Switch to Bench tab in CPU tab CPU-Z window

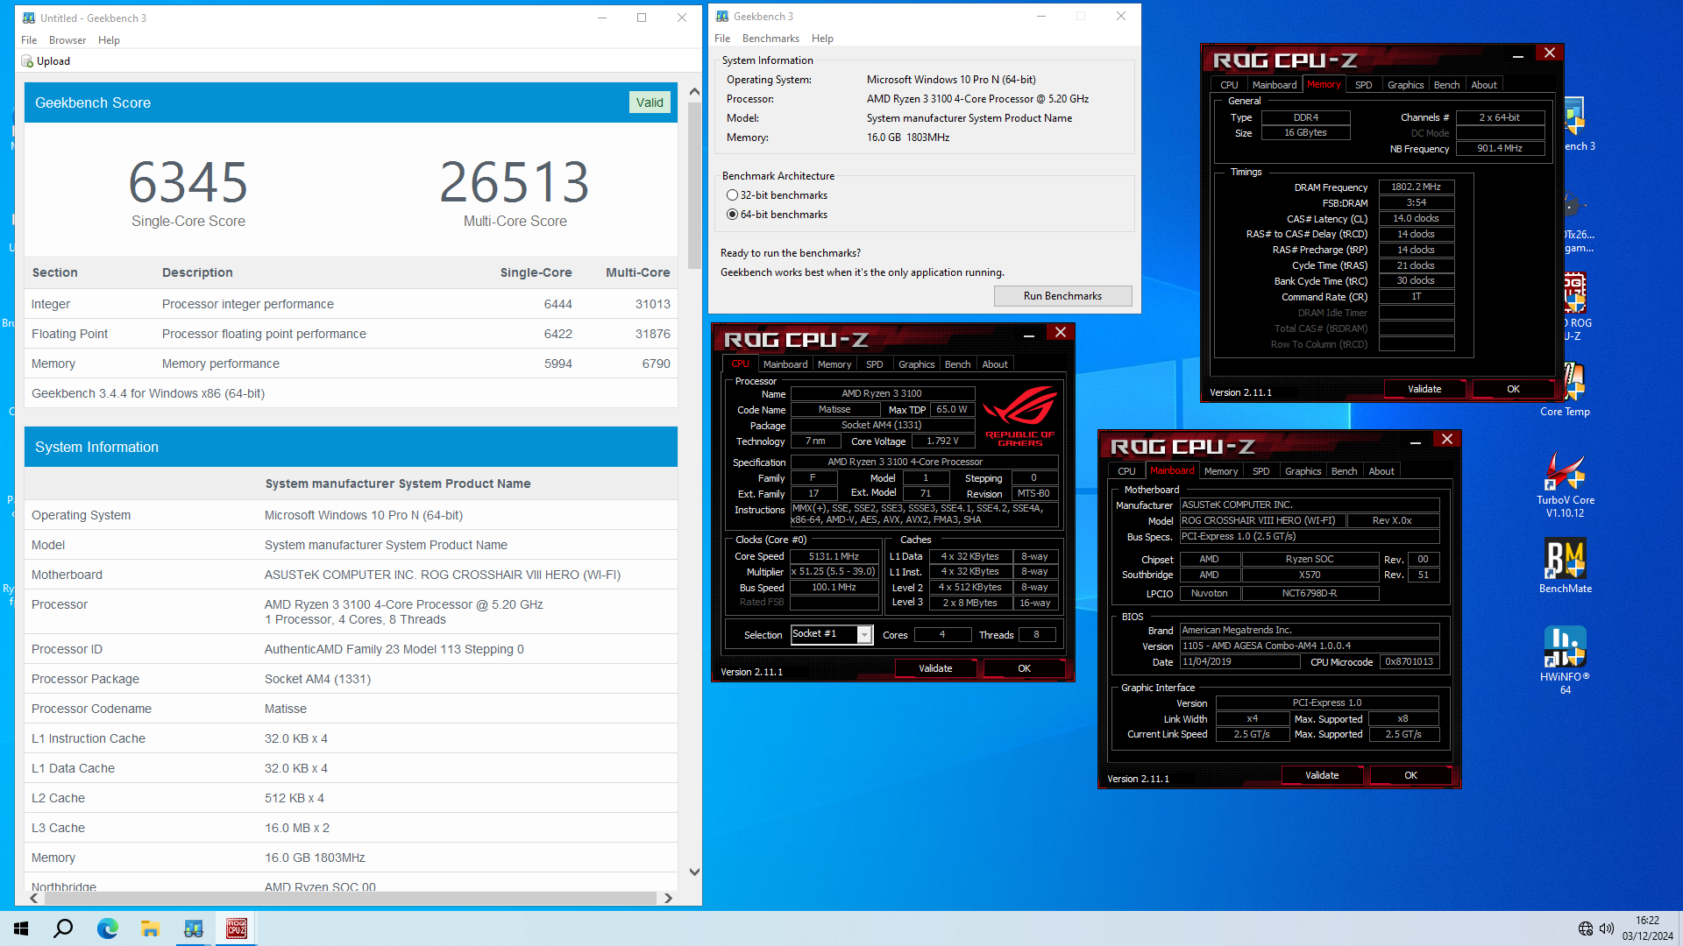pyautogui.click(x=957, y=364)
